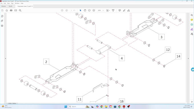Viewport: 194px width, 109px height.
Task: Switch to the Home tab
Action: 3,6
